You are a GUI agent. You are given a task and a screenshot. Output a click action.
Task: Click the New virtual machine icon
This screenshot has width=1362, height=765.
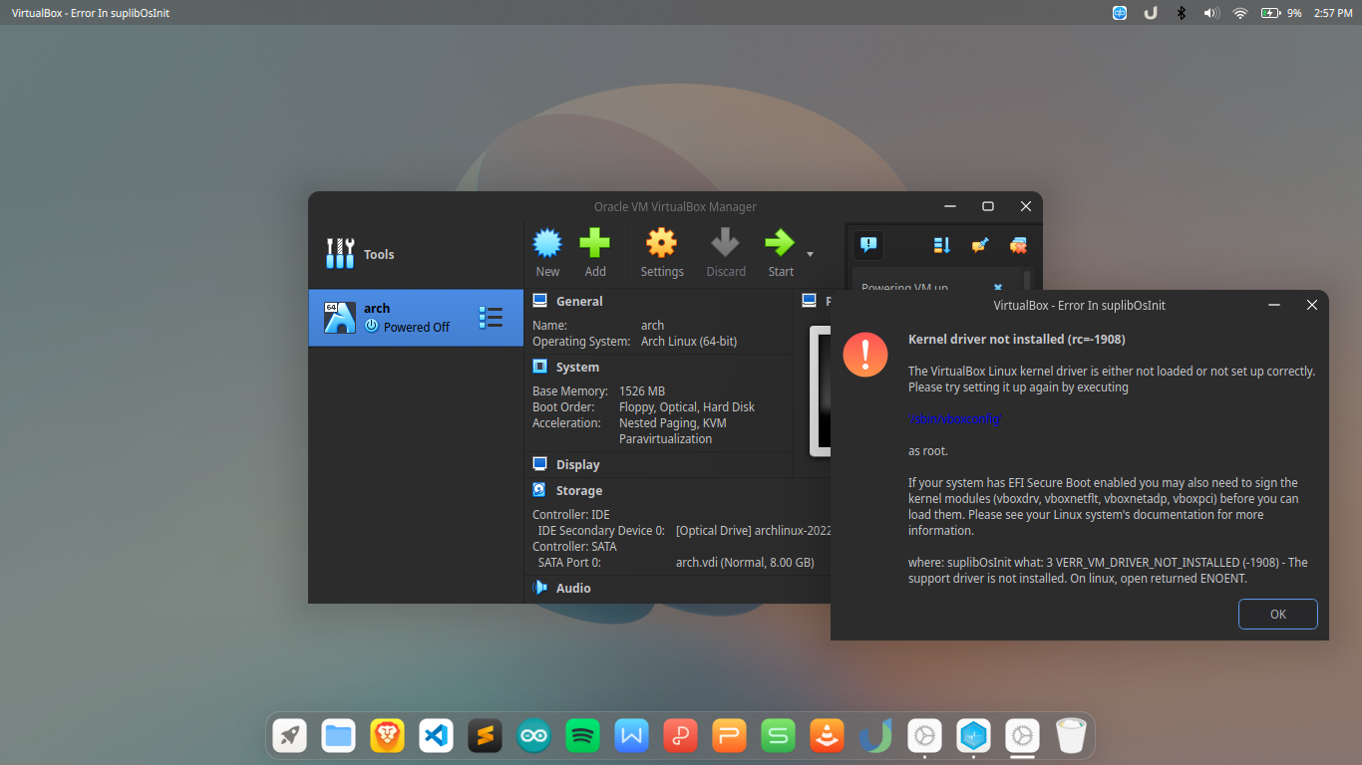coord(547,243)
